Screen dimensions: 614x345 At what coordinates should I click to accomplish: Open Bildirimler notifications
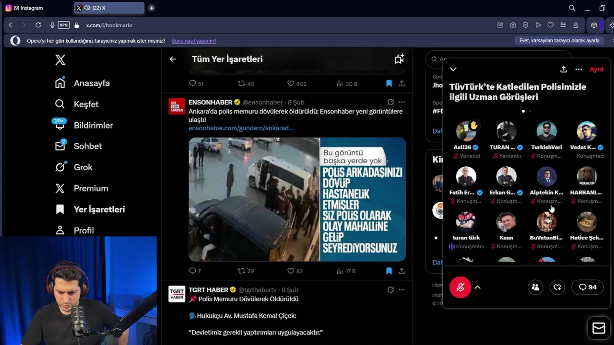click(x=83, y=125)
